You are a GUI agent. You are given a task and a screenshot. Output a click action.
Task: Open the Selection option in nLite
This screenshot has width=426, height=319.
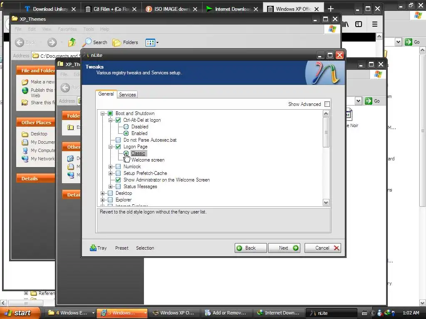[x=145, y=248]
